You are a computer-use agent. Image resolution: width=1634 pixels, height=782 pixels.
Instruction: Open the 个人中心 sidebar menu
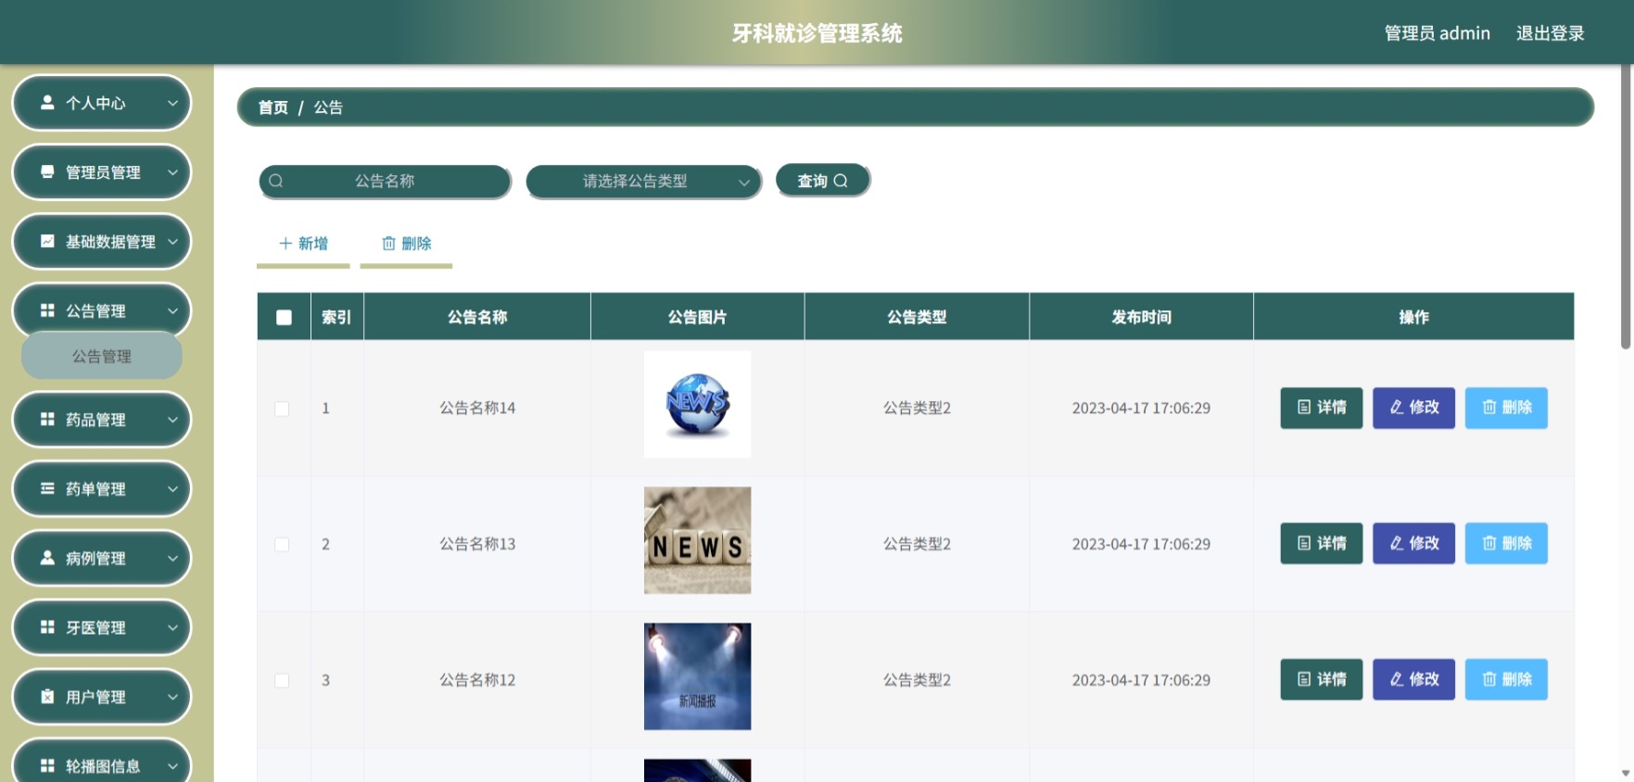point(101,103)
